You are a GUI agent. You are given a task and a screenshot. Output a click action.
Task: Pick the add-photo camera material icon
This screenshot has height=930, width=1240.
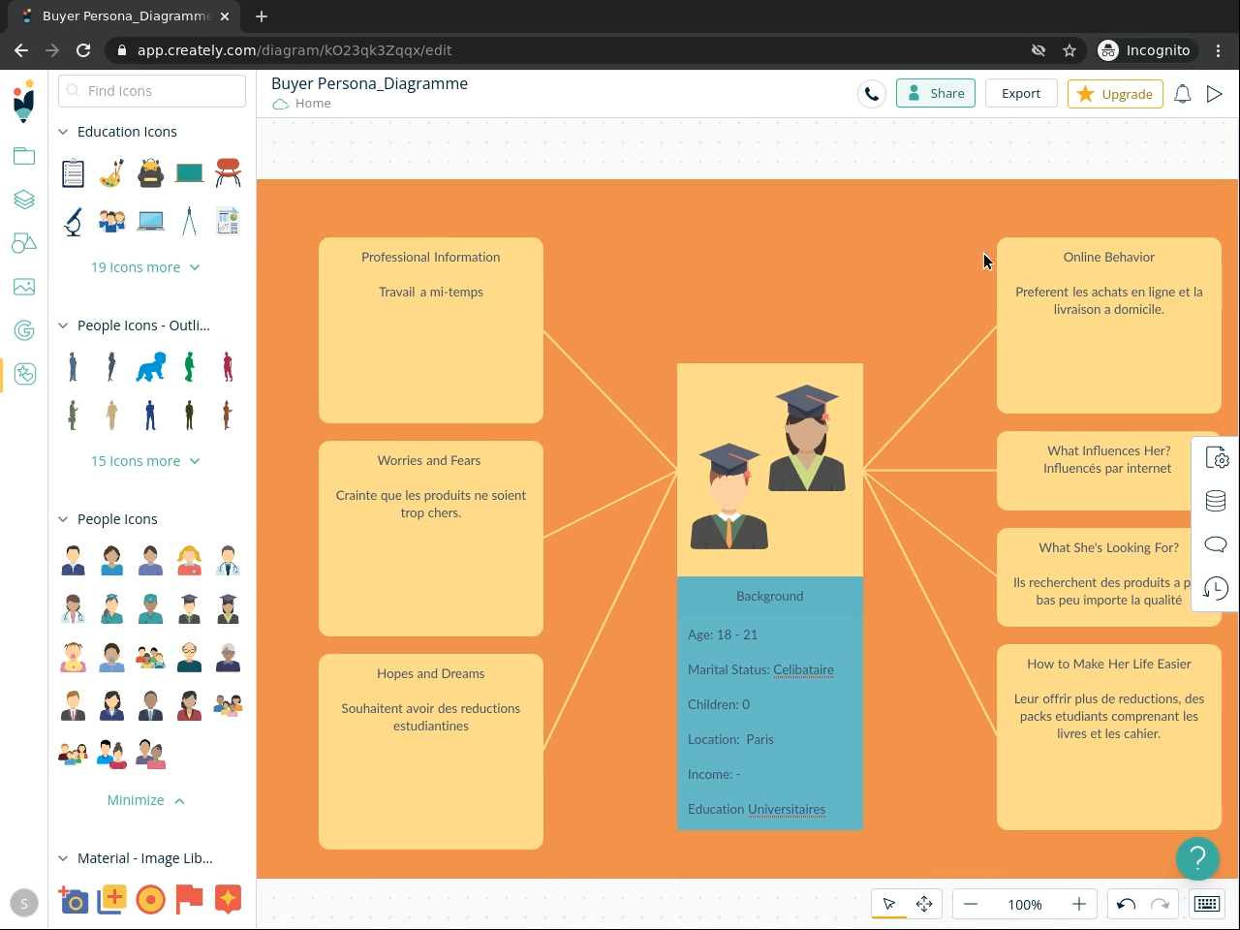[73, 900]
